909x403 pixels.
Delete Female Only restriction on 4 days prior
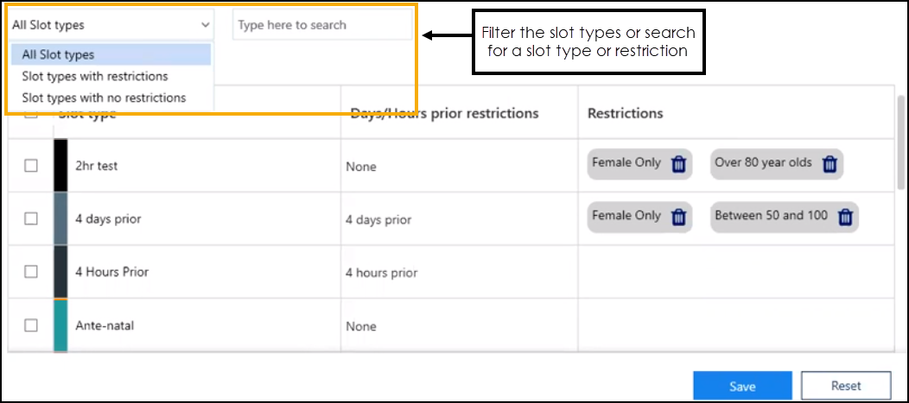click(678, 217)
